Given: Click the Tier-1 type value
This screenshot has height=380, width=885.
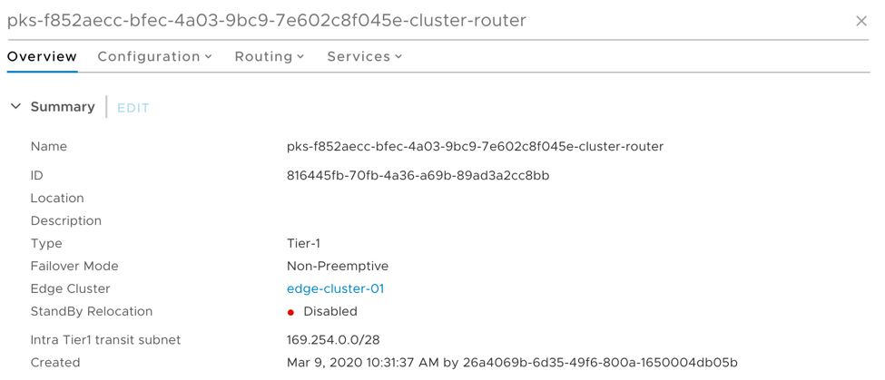Looking at the screenshot, I should (x=303, y=243).
